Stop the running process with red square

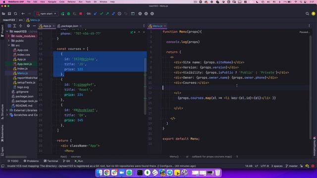(x=81, y=14)
